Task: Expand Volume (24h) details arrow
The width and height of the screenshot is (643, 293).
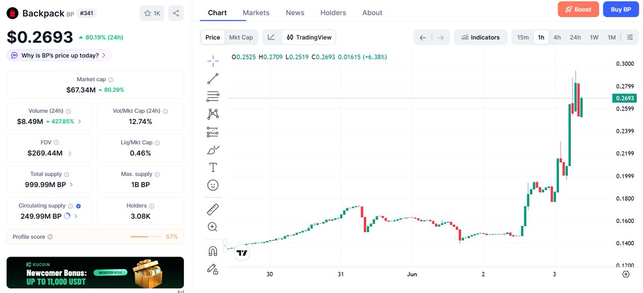Action: click(x=80, y=122)
